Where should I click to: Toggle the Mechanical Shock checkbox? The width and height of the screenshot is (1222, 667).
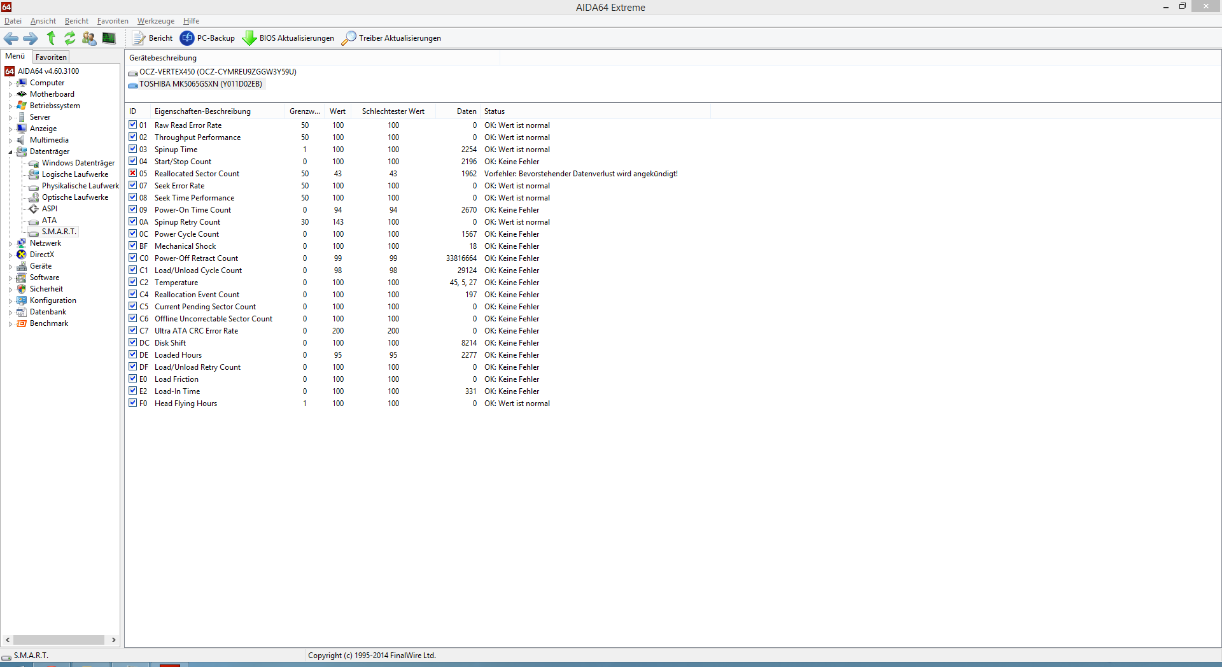pos(133,246)
